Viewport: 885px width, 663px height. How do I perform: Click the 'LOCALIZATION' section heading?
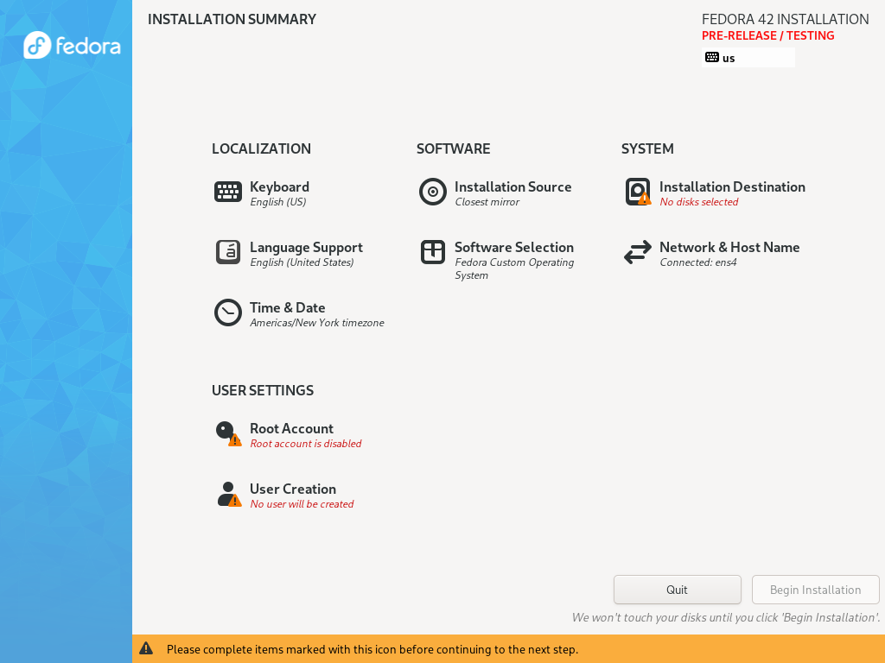click(261, 148)
